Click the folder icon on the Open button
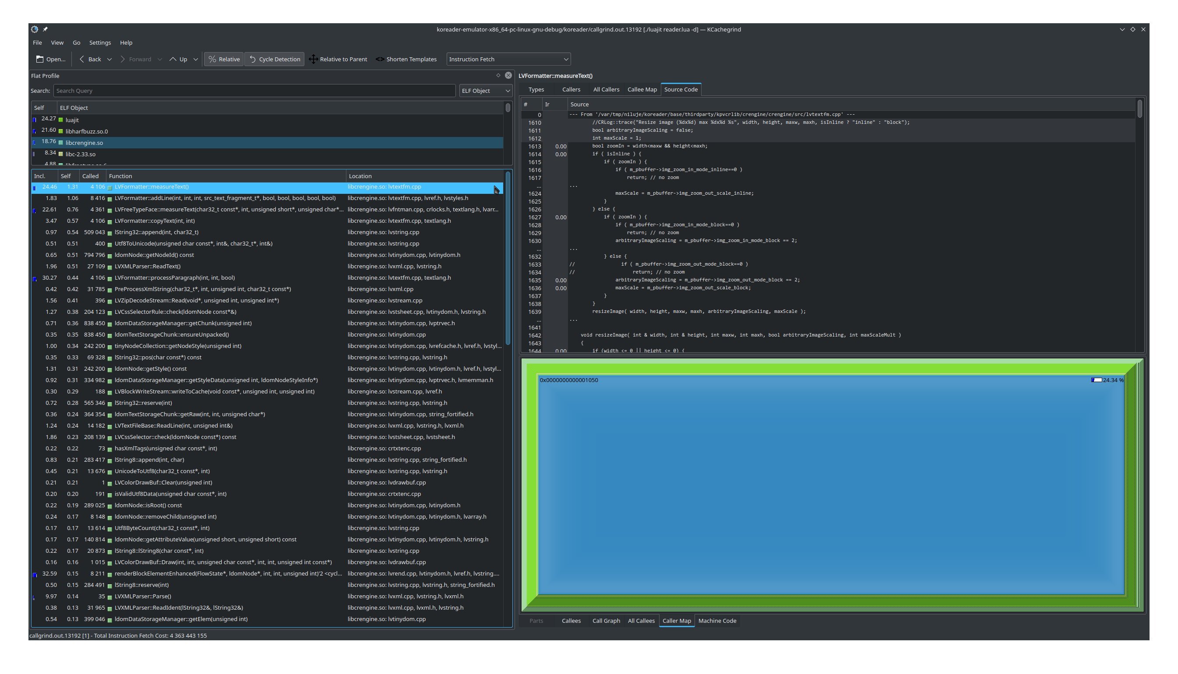The height and width of the screenshot is (674, 1178). [40, 59]
